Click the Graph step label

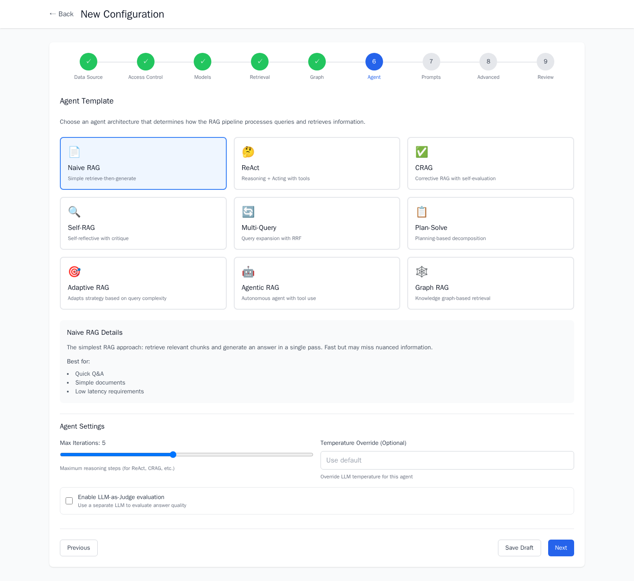click(317, 77)
